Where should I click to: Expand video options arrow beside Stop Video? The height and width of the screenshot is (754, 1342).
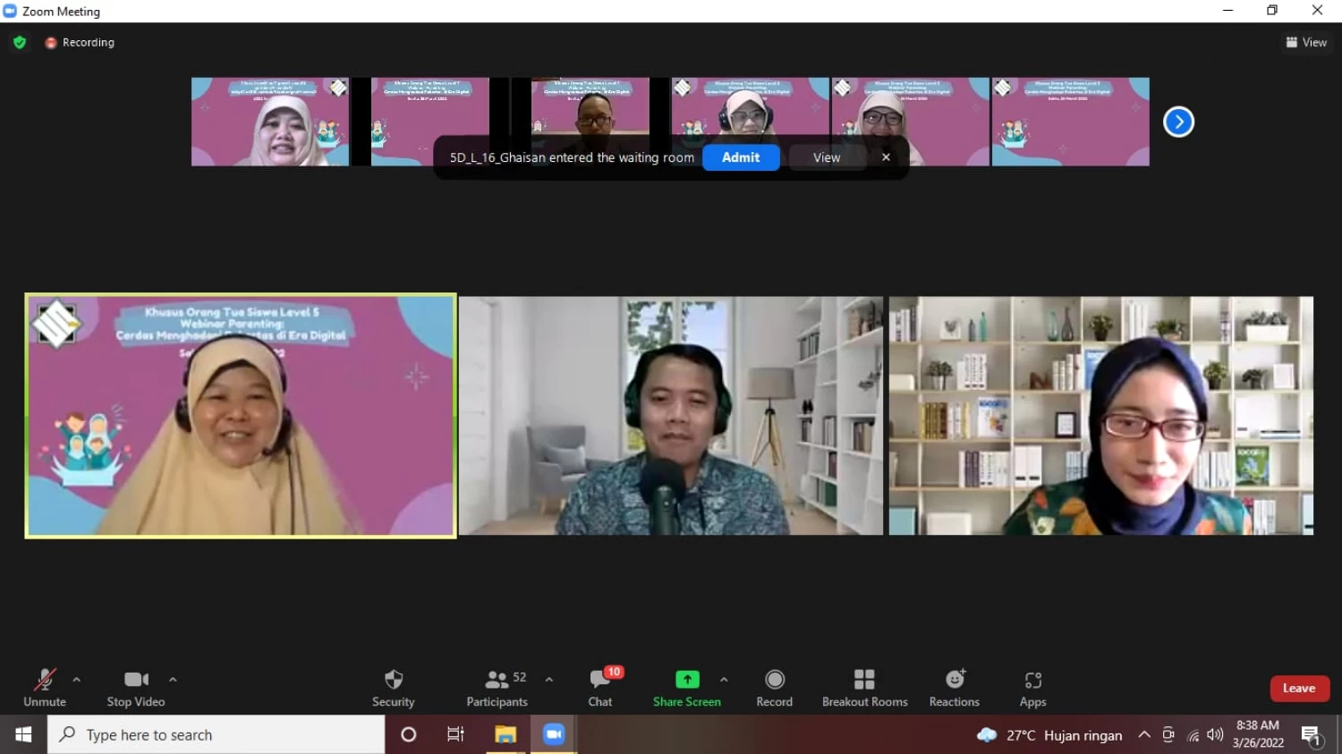pyautogui.click(x=173, y=680)
